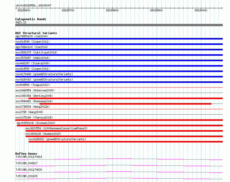Click the red bar under dgv4065n106 Alsmadi2014
The width and height of the screenshot is (230, 182).
point(120,125)
